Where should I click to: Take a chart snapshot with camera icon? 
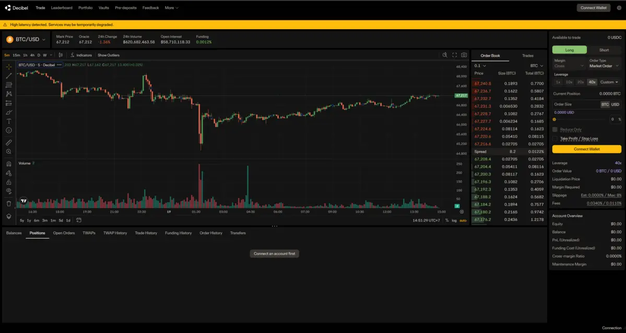pos(464,55)
